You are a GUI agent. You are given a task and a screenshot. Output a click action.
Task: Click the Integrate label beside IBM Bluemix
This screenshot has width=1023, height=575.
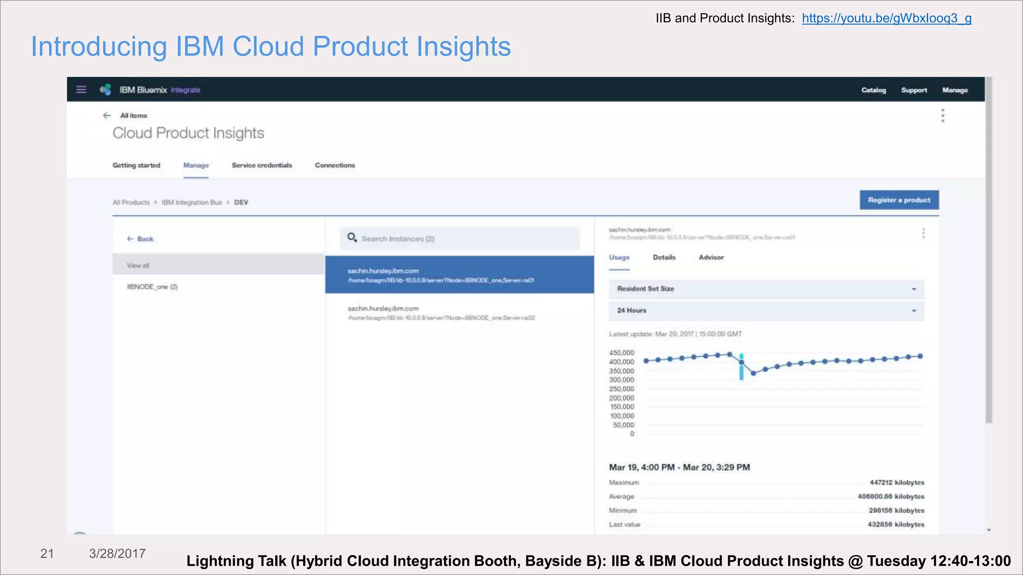[185, 90]
